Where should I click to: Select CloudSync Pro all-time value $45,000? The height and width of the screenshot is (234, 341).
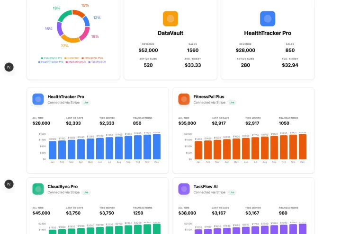coord(41,213)
